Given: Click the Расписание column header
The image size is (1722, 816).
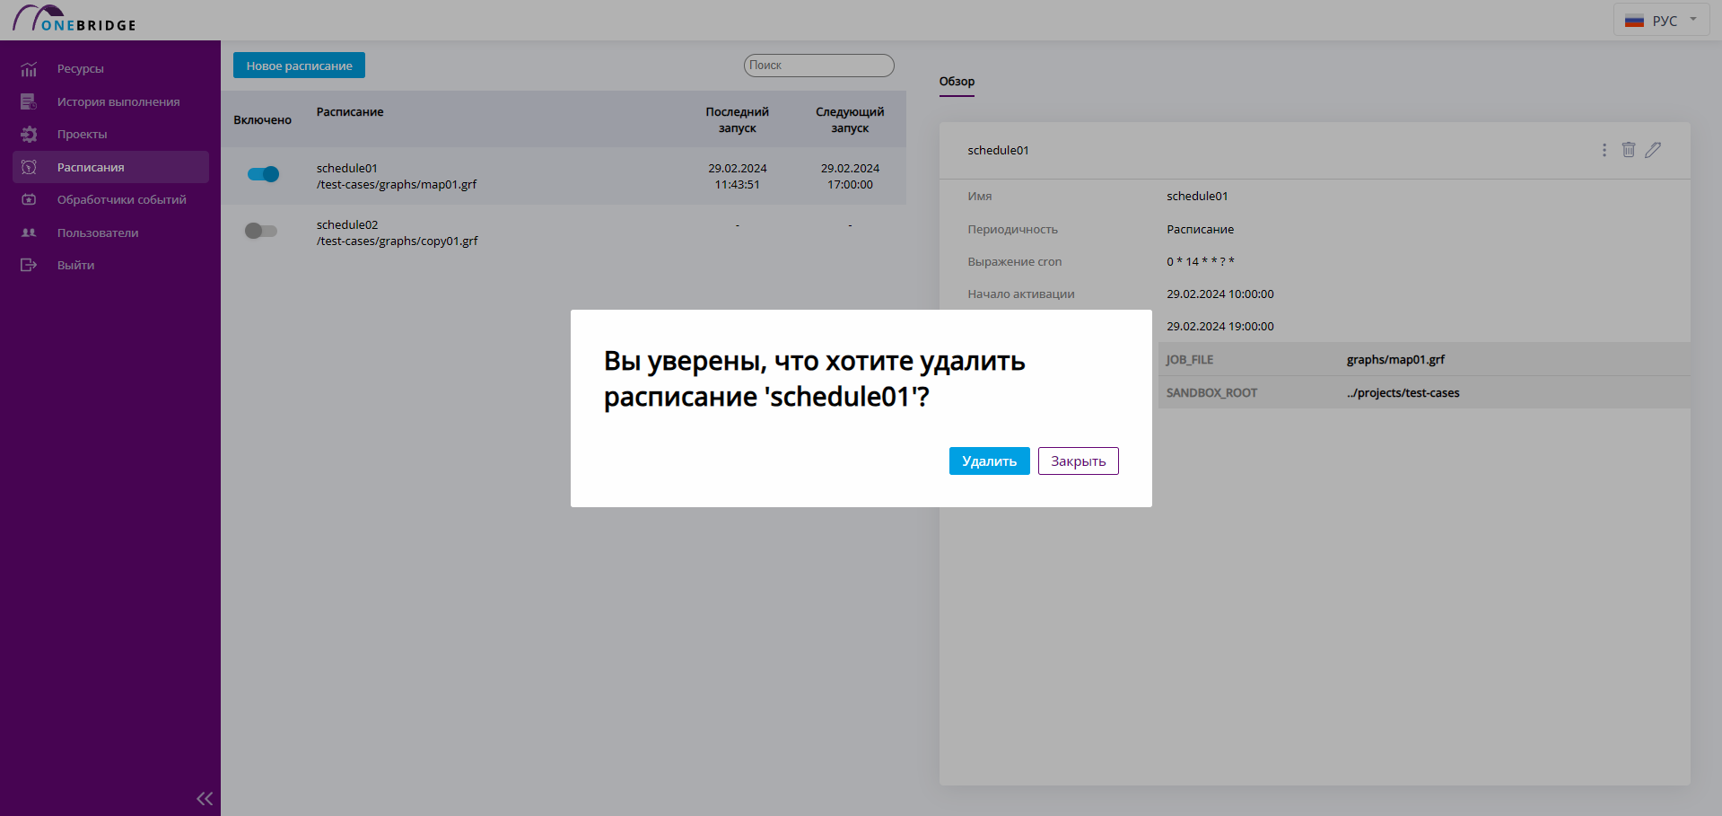Looking at the screenshot, I should coord(350,112).
